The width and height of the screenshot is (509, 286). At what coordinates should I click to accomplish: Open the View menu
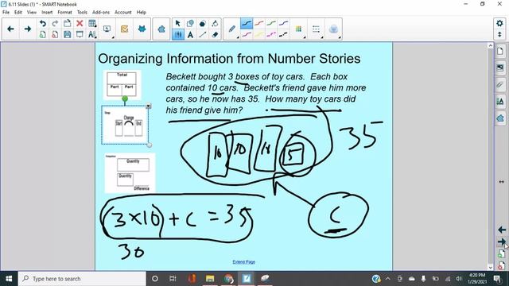(x=32, y=12)
